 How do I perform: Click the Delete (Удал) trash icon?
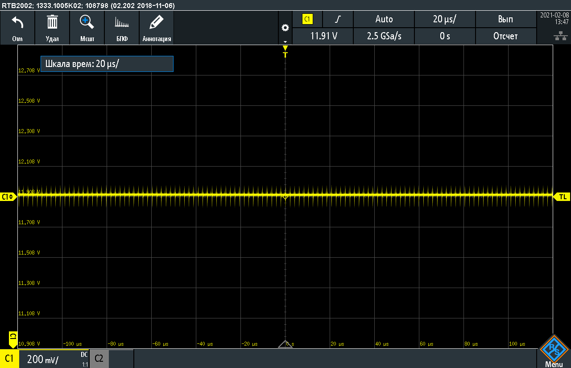pyautogui.click(x=52, y=22)
